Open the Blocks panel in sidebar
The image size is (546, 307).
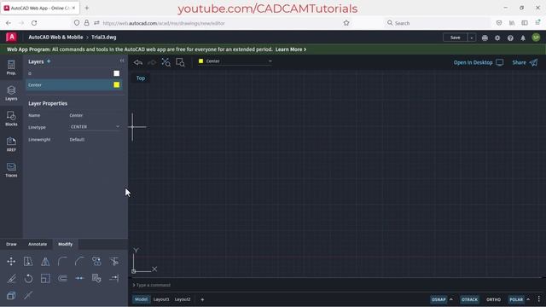pos(11,119)
